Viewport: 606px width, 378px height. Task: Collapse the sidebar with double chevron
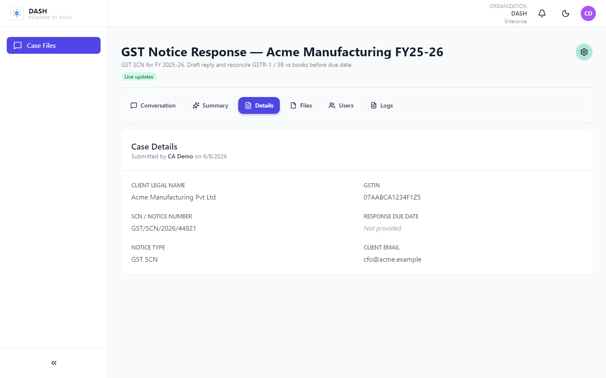[x=54, y=363]
